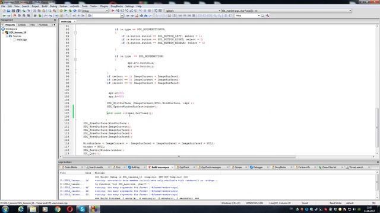Screen dimensions: 380x213
Task: Switch to the CppCheck messages tab
Action: coord(211,167)
